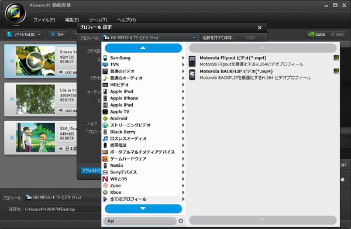This screenshot has width=351, height=229.
Task: Select the 携帯電話 category
Action: (x=144, y=145)
